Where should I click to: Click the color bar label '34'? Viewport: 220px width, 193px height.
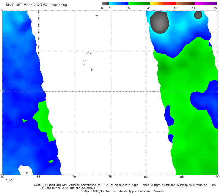149,8
